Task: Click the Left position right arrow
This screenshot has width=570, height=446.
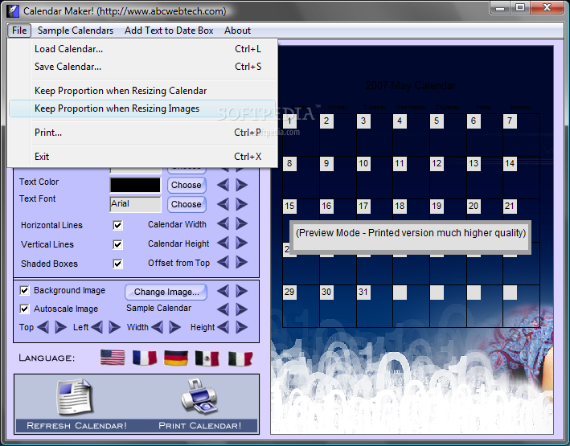Action: (x=114, y=327)
